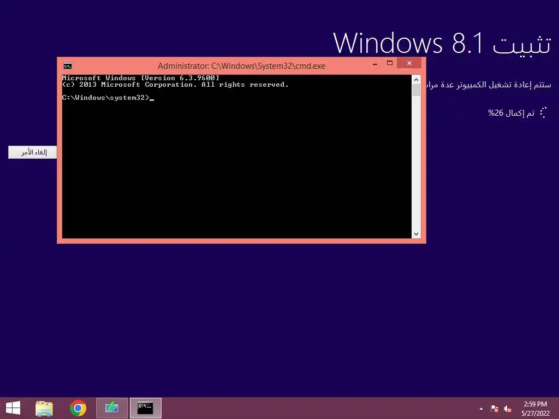Switch to Windows setup installer taskbar icon
This screenshot has height=419, width=559.
click(111, 408)
